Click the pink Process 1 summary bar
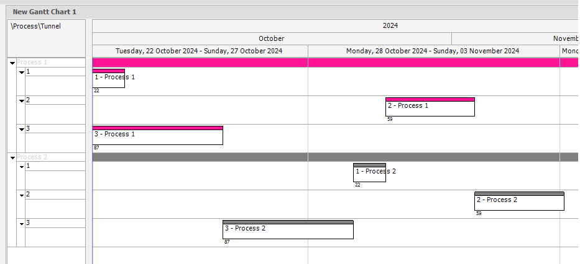This screenshot has height=264, width=580. [x=335, y=63]
